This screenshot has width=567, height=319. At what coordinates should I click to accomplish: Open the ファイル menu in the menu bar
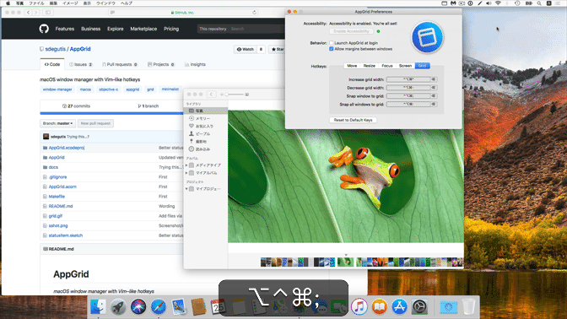[36, 3]
